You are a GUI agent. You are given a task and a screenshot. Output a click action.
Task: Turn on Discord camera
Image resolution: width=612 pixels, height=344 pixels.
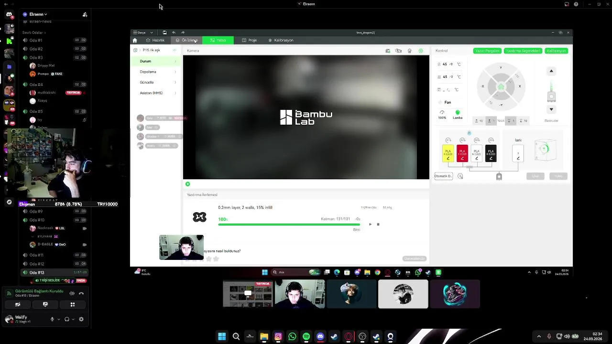click(x=18, y=304)
